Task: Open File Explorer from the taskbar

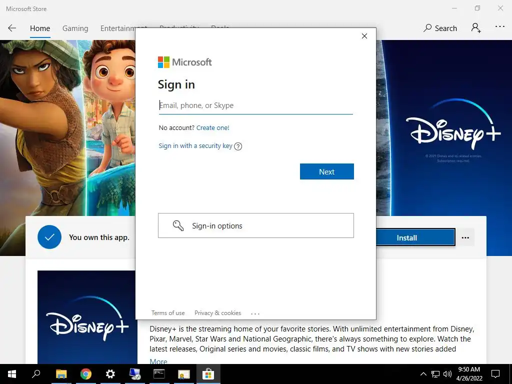Action: tap(61, 374)
